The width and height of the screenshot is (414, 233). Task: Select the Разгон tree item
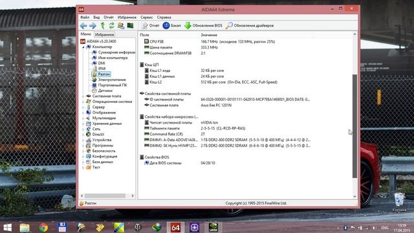coord(101,74)
